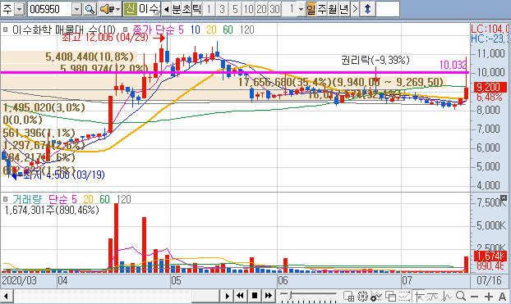Click the stock code input field 005950

pyautogui.click(x=49, y=9)
